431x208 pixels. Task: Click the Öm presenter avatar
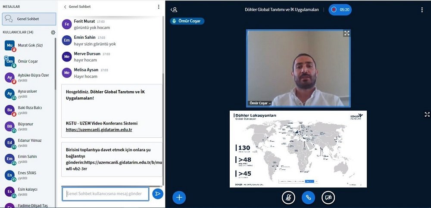(x=9, y=62)
